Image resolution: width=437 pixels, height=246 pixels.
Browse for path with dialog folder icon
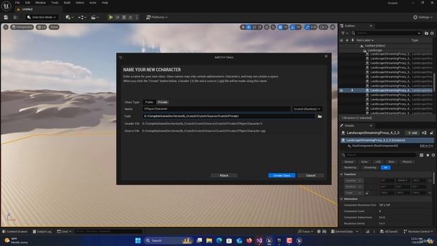(320, 116)
